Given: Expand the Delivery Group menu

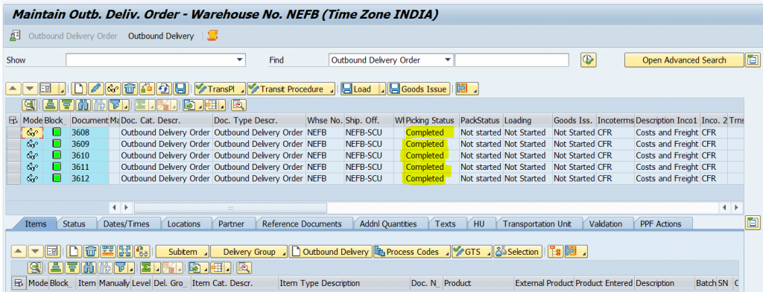Looking at the screenshot, I should (283, 253).
